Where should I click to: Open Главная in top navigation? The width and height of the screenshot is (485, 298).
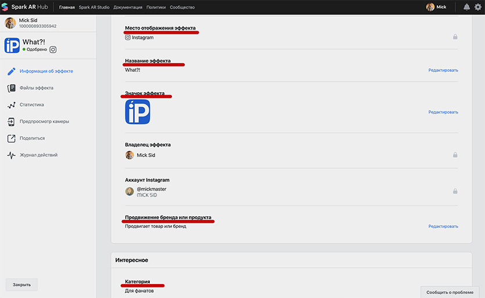67,8
